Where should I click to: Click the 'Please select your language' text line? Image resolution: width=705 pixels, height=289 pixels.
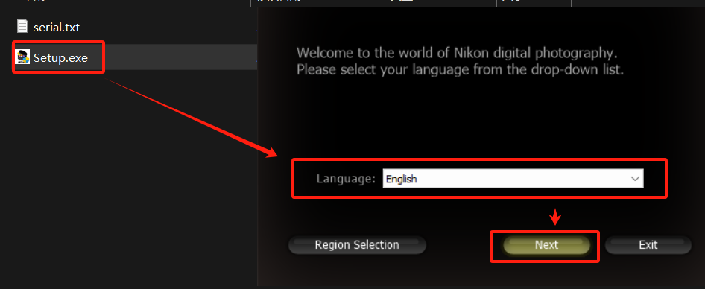point(460,70)
